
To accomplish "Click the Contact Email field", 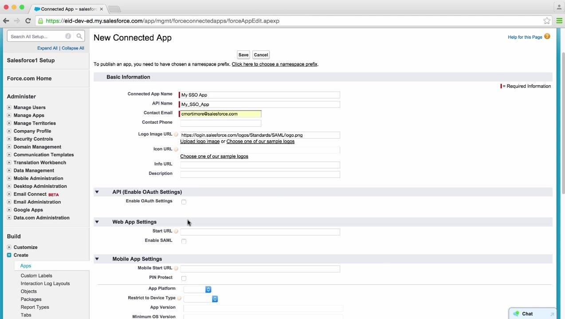I will tap(220, 114).
